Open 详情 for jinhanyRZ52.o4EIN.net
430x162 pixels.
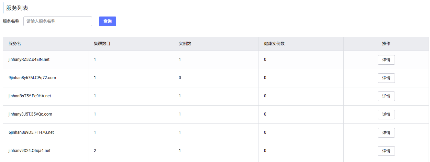click(386, 60)
